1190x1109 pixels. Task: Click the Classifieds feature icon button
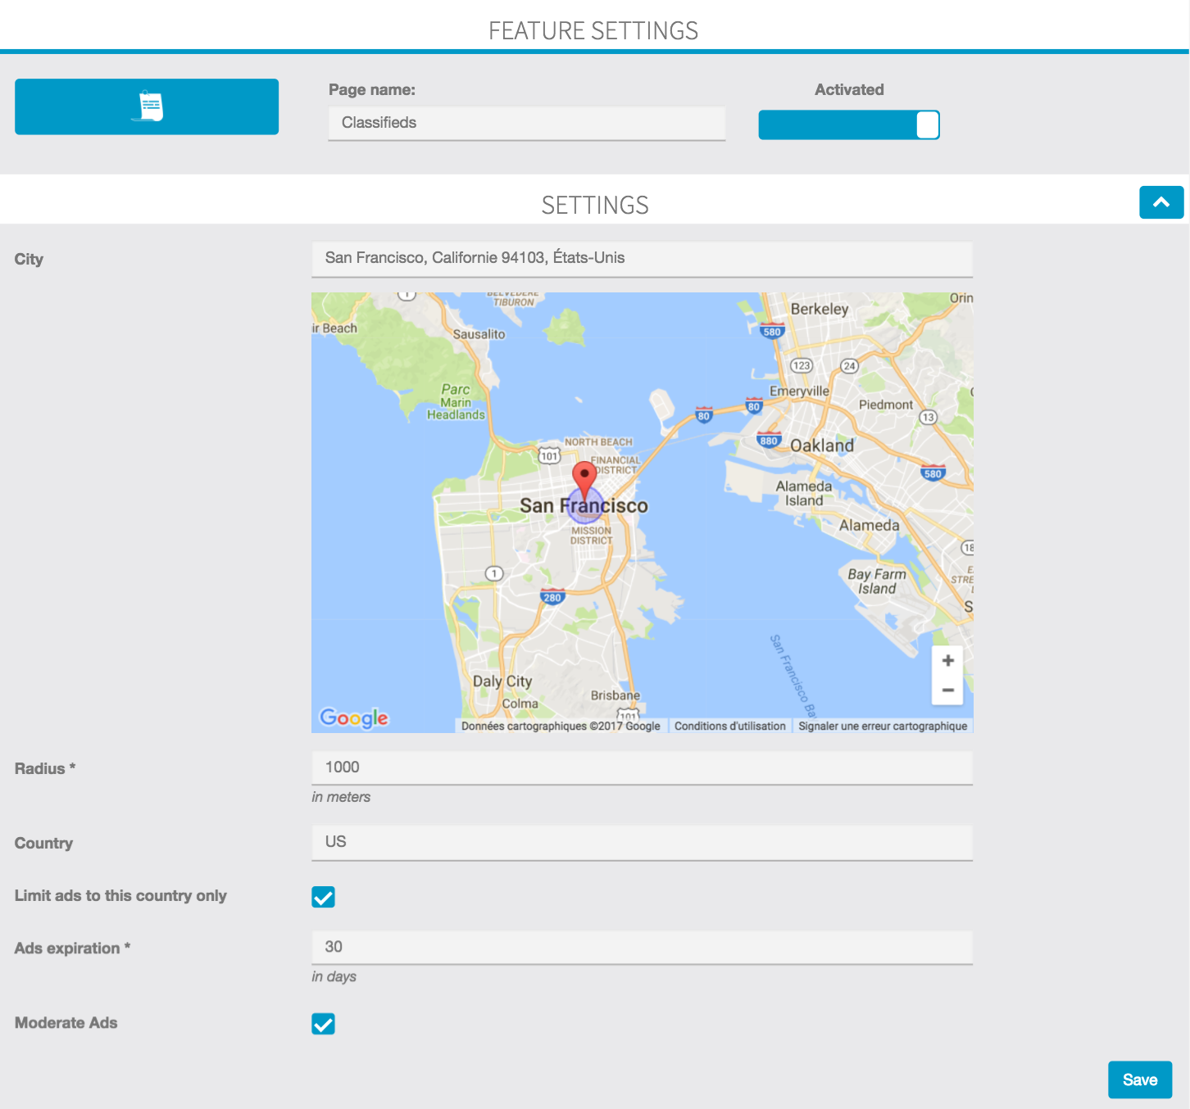click(147, 106)
